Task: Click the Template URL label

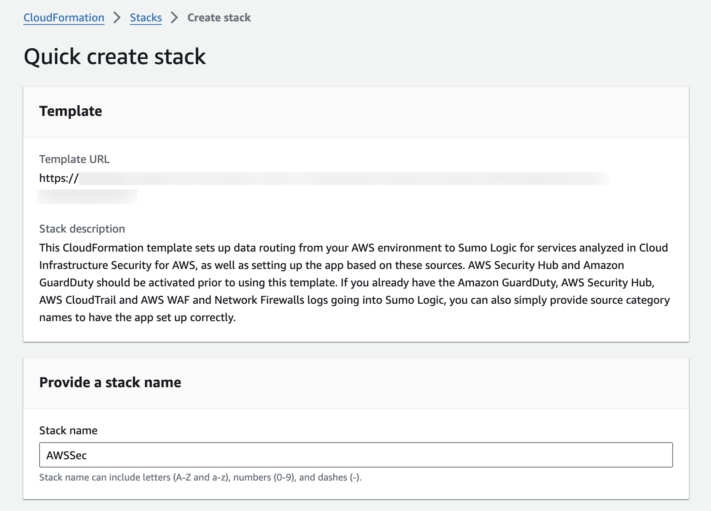Action: tap(74, 159)
